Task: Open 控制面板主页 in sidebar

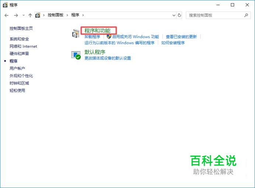Action: (x=21, y=28)
